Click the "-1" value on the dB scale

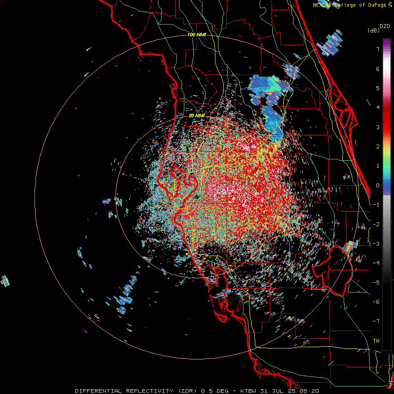click(376, 205)
